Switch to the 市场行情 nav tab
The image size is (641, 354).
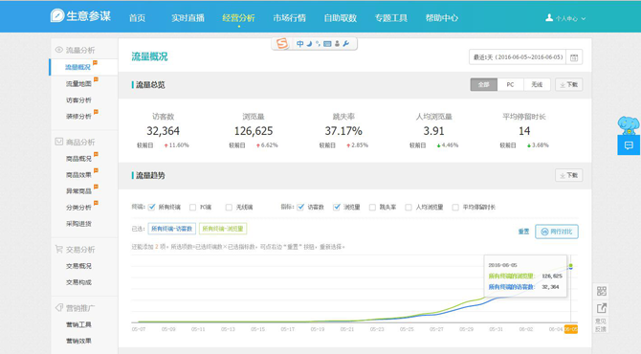[290, 18]
